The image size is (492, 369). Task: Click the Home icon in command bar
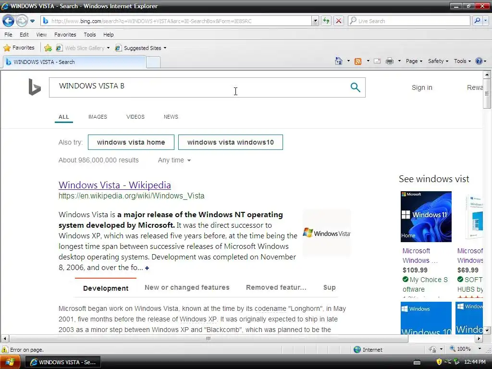click(339, 61)
